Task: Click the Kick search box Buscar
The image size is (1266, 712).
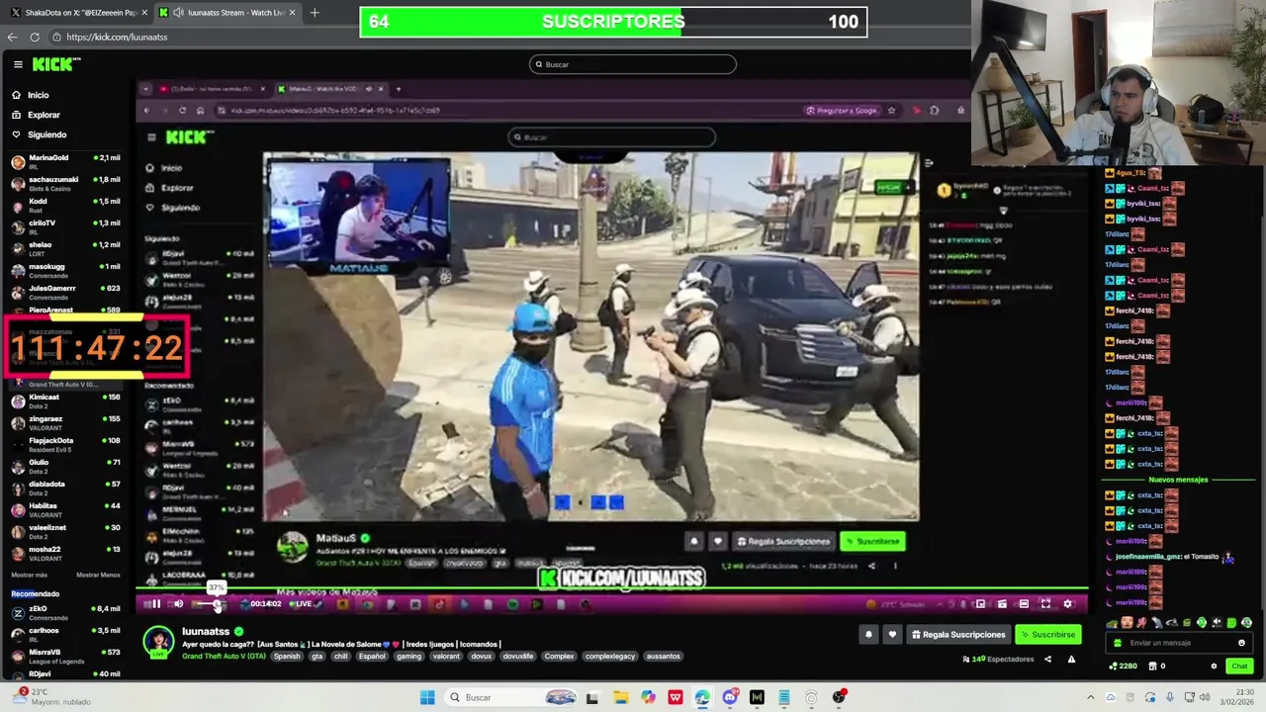Action: coord(633,64)
